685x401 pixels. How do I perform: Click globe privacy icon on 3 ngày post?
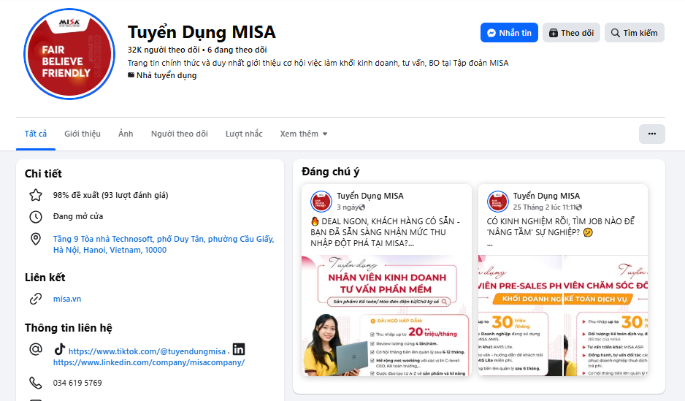pyautogui.click(x=361, y=207)
